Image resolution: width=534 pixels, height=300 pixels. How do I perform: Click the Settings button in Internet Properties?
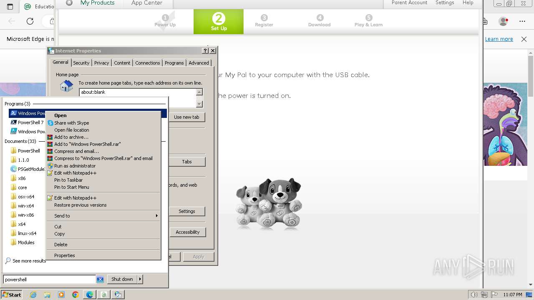[x=186, y=211]
